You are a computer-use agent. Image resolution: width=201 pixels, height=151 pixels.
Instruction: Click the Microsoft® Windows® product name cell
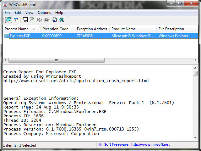(x=133, y=36)
